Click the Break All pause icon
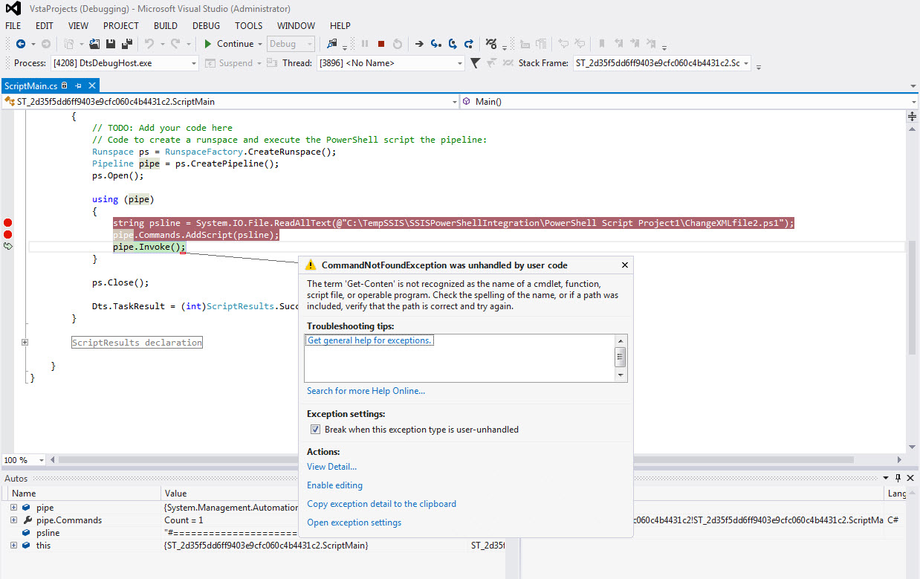The height and width of the screenshot is (579, 920). (x=365, y=44)
